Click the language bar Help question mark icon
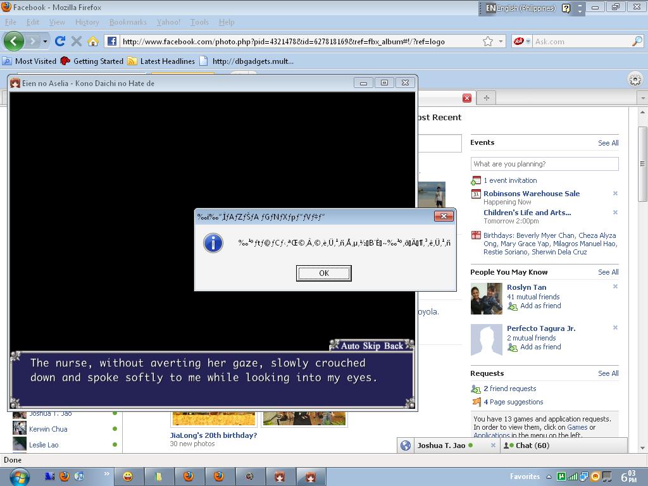Viewport: 648px width, 486px height. pos(566,8)
